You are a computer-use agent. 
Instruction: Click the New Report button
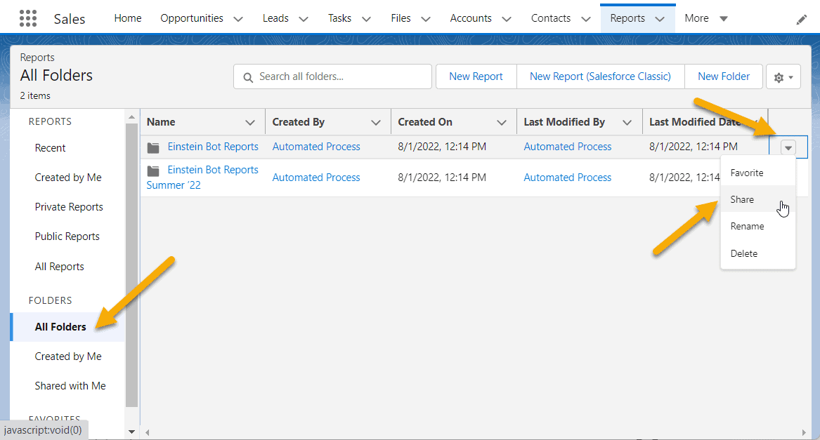pyautogui.click(x=476, y=76)
